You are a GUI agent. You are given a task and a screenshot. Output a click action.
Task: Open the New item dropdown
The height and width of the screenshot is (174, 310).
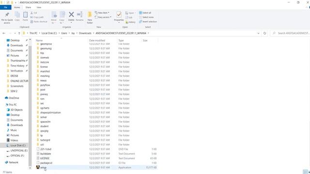tap(102, 13)
